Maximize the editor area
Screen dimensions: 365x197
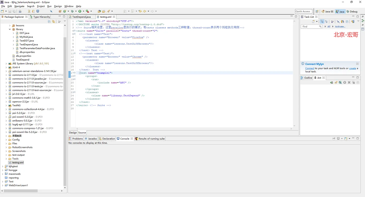[x=296, y=16]
